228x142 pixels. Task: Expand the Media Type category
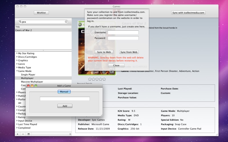coord(17,68)
